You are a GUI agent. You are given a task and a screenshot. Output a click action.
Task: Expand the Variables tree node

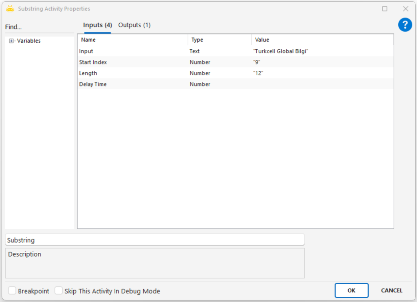coord(11,41)
